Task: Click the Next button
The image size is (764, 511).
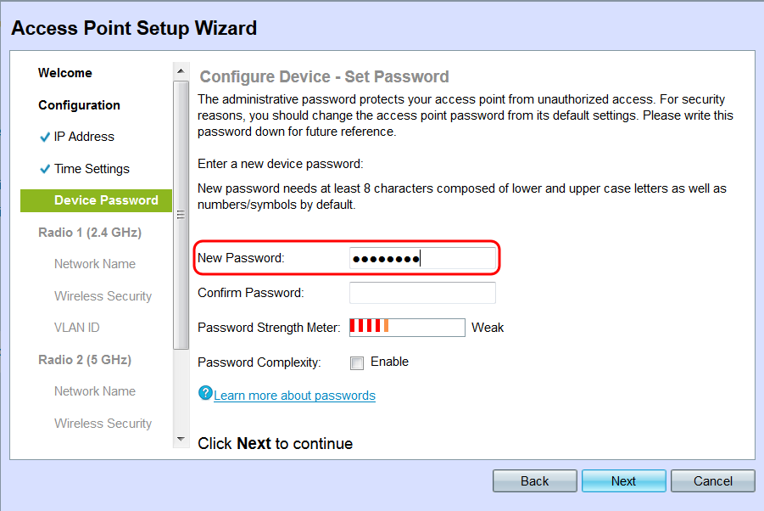Action: (x=623, y=481)
